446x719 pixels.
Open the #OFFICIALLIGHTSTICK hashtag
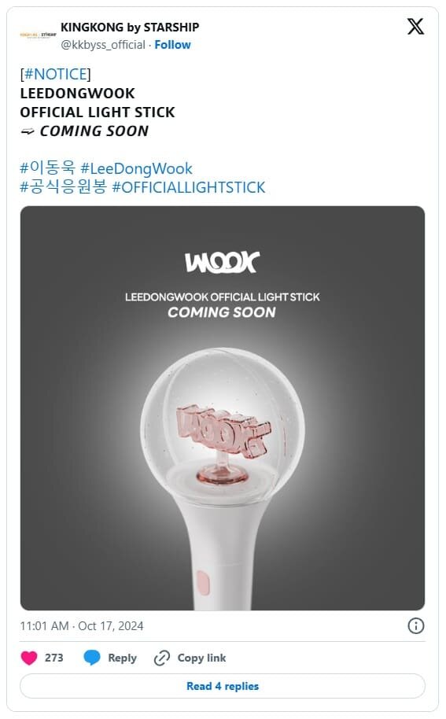[189, 187]
